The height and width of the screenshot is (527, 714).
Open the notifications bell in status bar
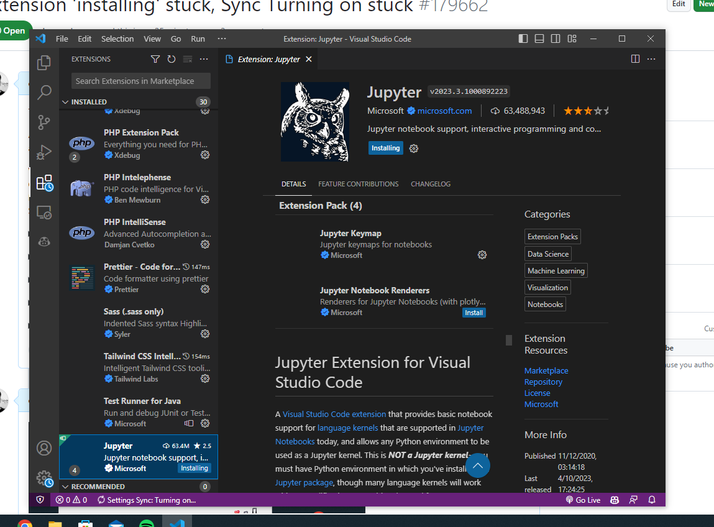651,500
